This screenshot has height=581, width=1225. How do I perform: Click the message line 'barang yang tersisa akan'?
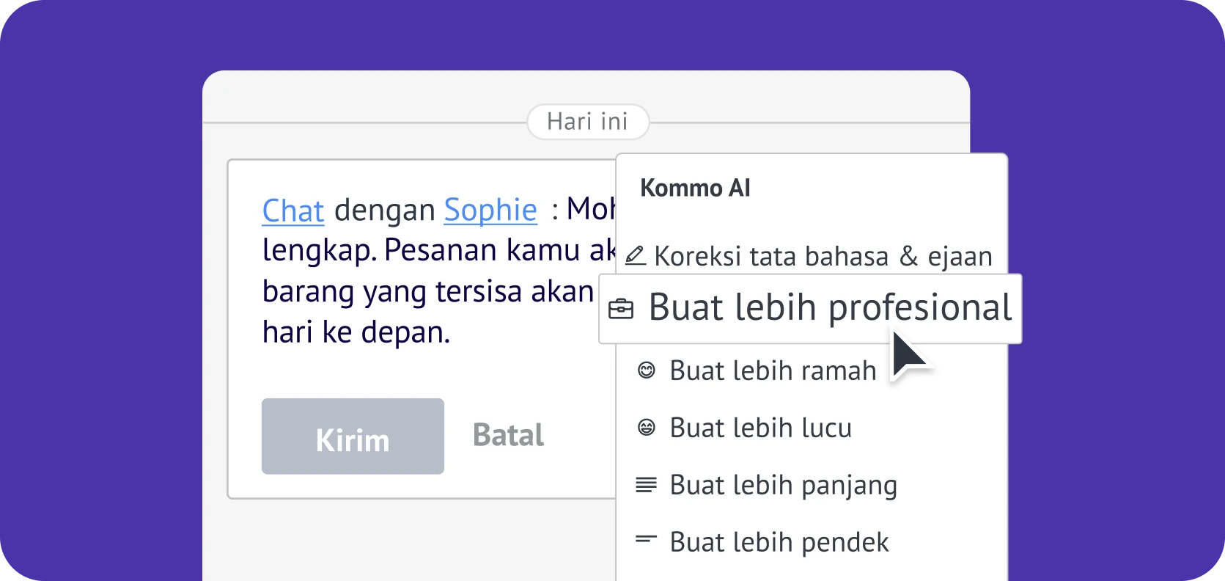coord(427,292)
